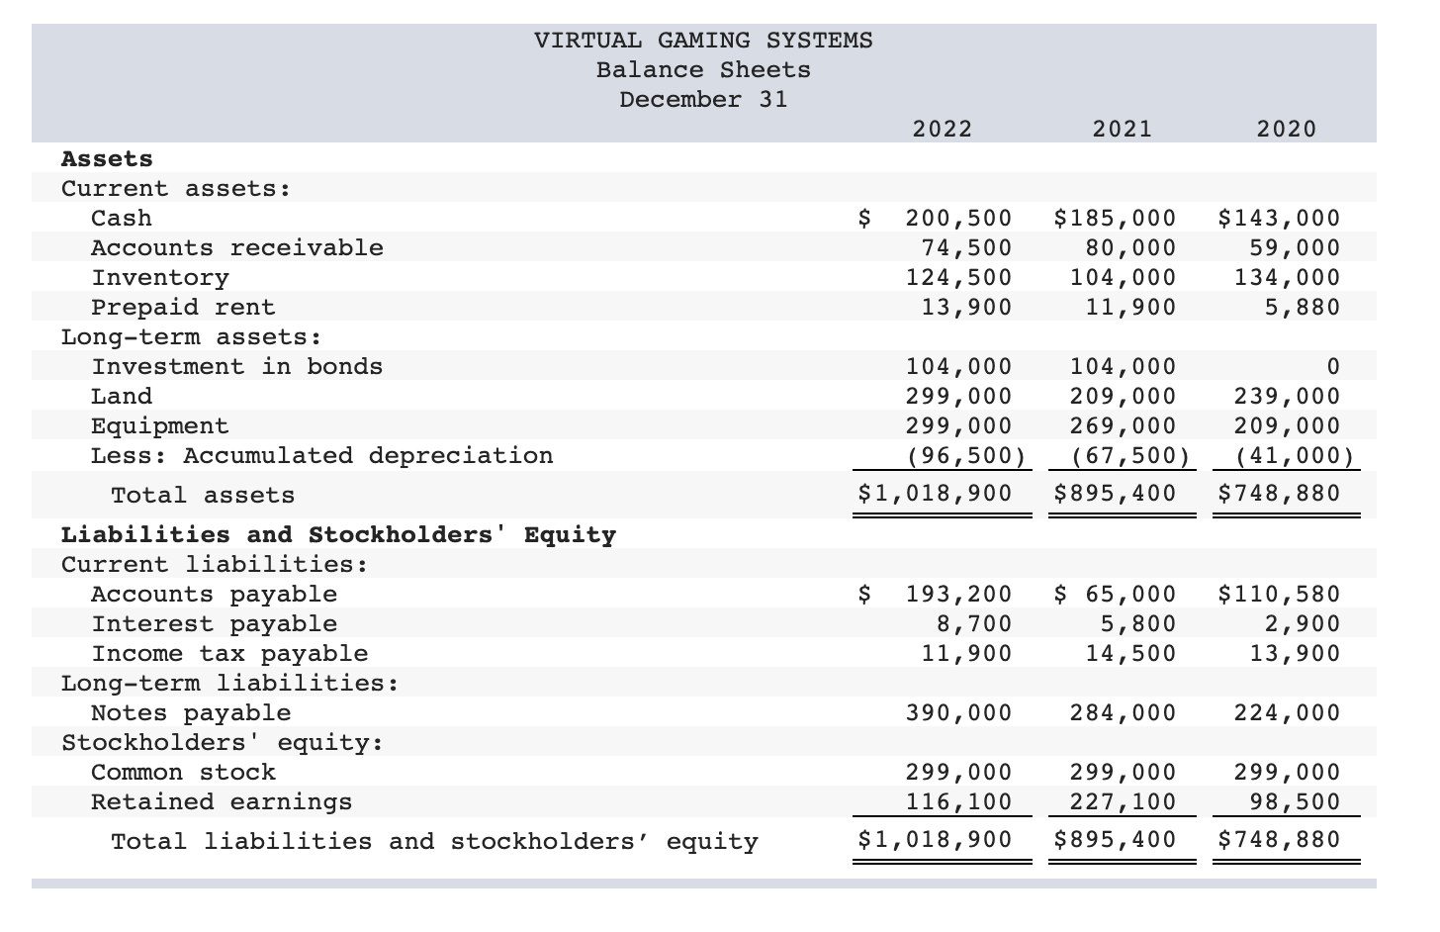Click Accounts payable 2020 value $110,580

tap(1280, 595)
